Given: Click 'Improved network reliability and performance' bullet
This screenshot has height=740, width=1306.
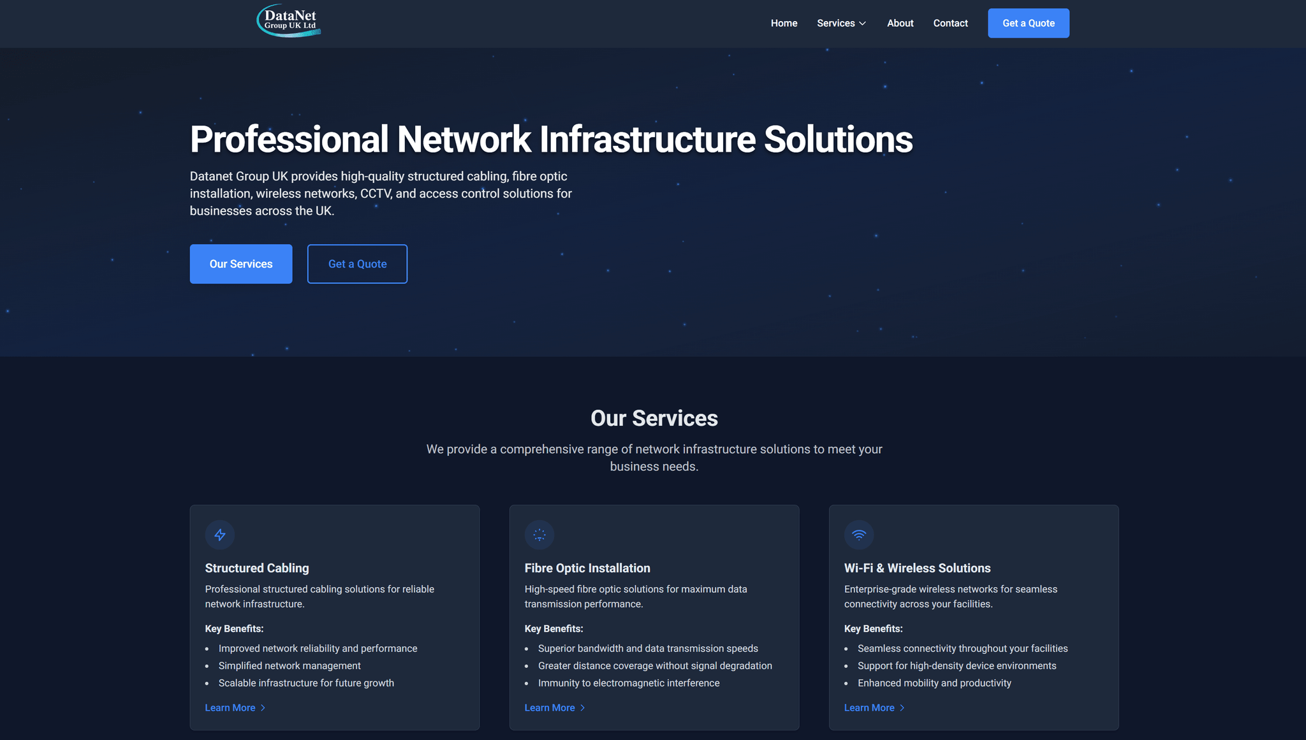Looking at the screenshot, I should (x=318, y=648).
